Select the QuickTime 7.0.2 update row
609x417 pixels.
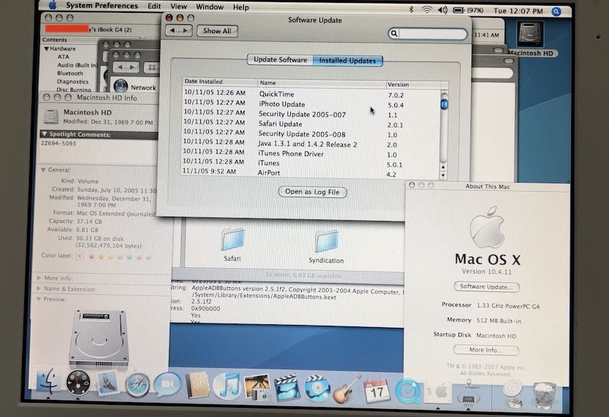pos(312,94)
